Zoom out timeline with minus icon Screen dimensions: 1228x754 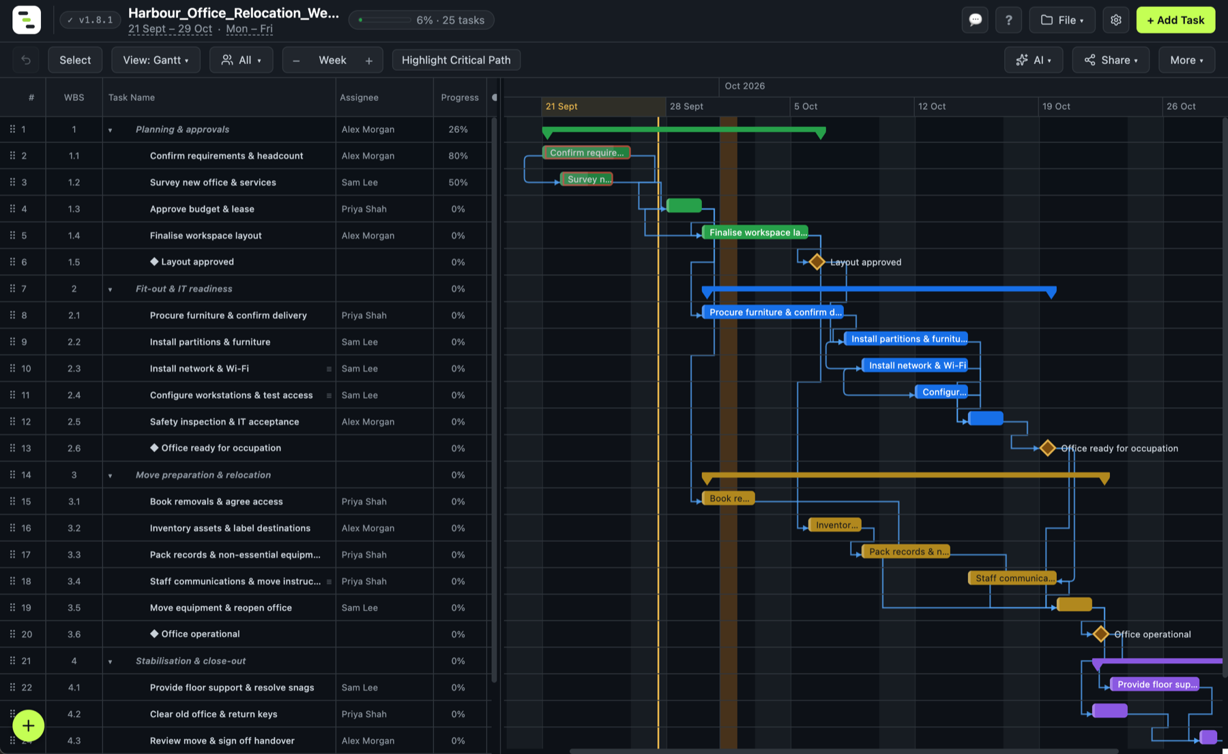click(x=296, y=61)
